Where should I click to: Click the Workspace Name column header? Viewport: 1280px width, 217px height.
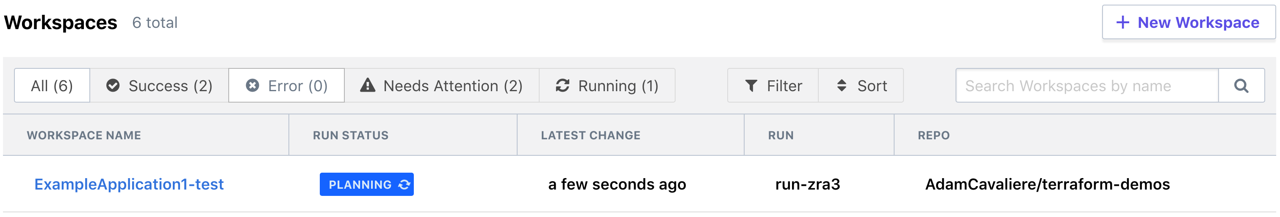[83, 135]
